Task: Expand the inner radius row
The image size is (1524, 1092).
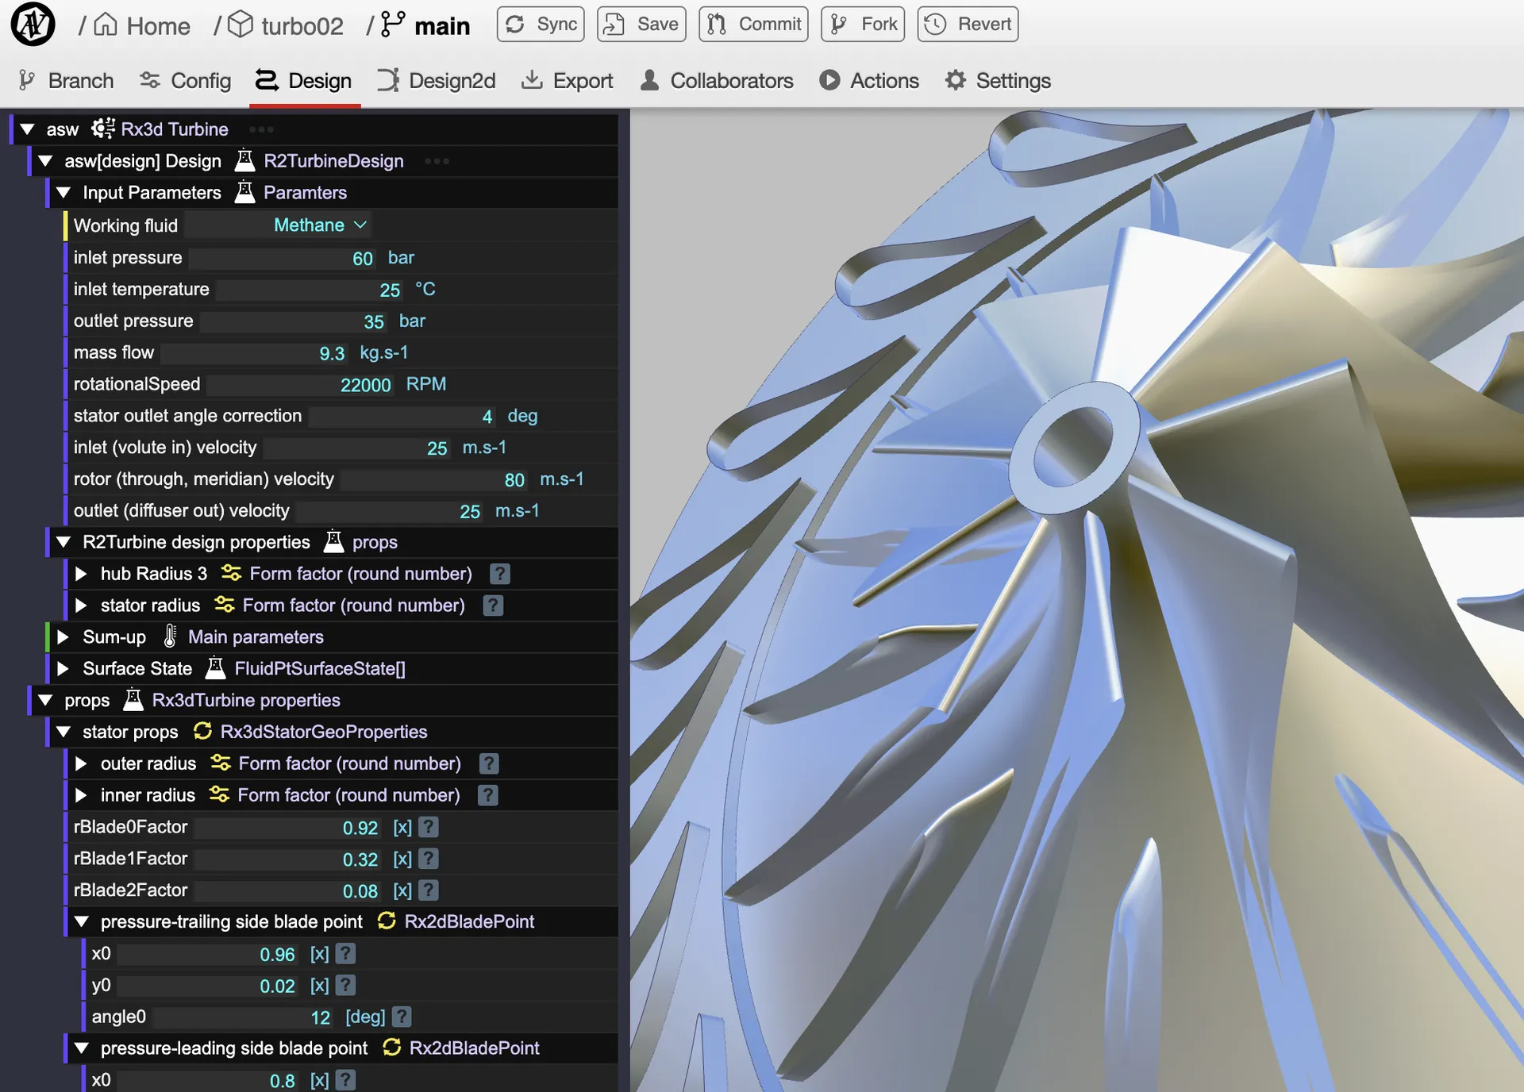Action: 81,795
